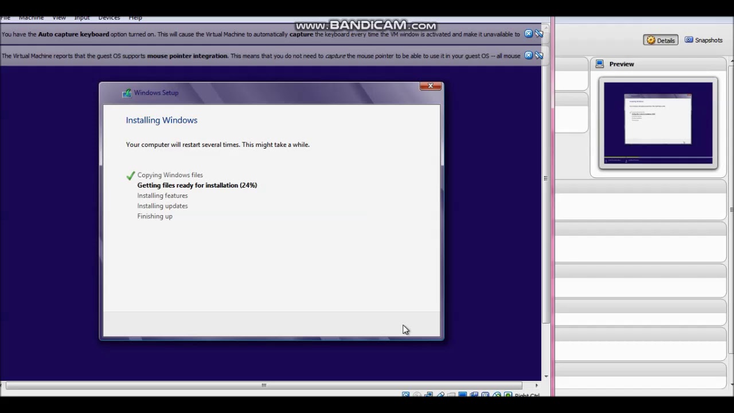Click the 'Installing updates' step

tap(162, 206)
